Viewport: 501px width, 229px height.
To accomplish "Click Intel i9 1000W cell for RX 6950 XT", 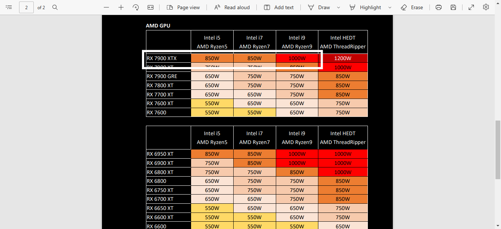I will click(x=297, y=154).
